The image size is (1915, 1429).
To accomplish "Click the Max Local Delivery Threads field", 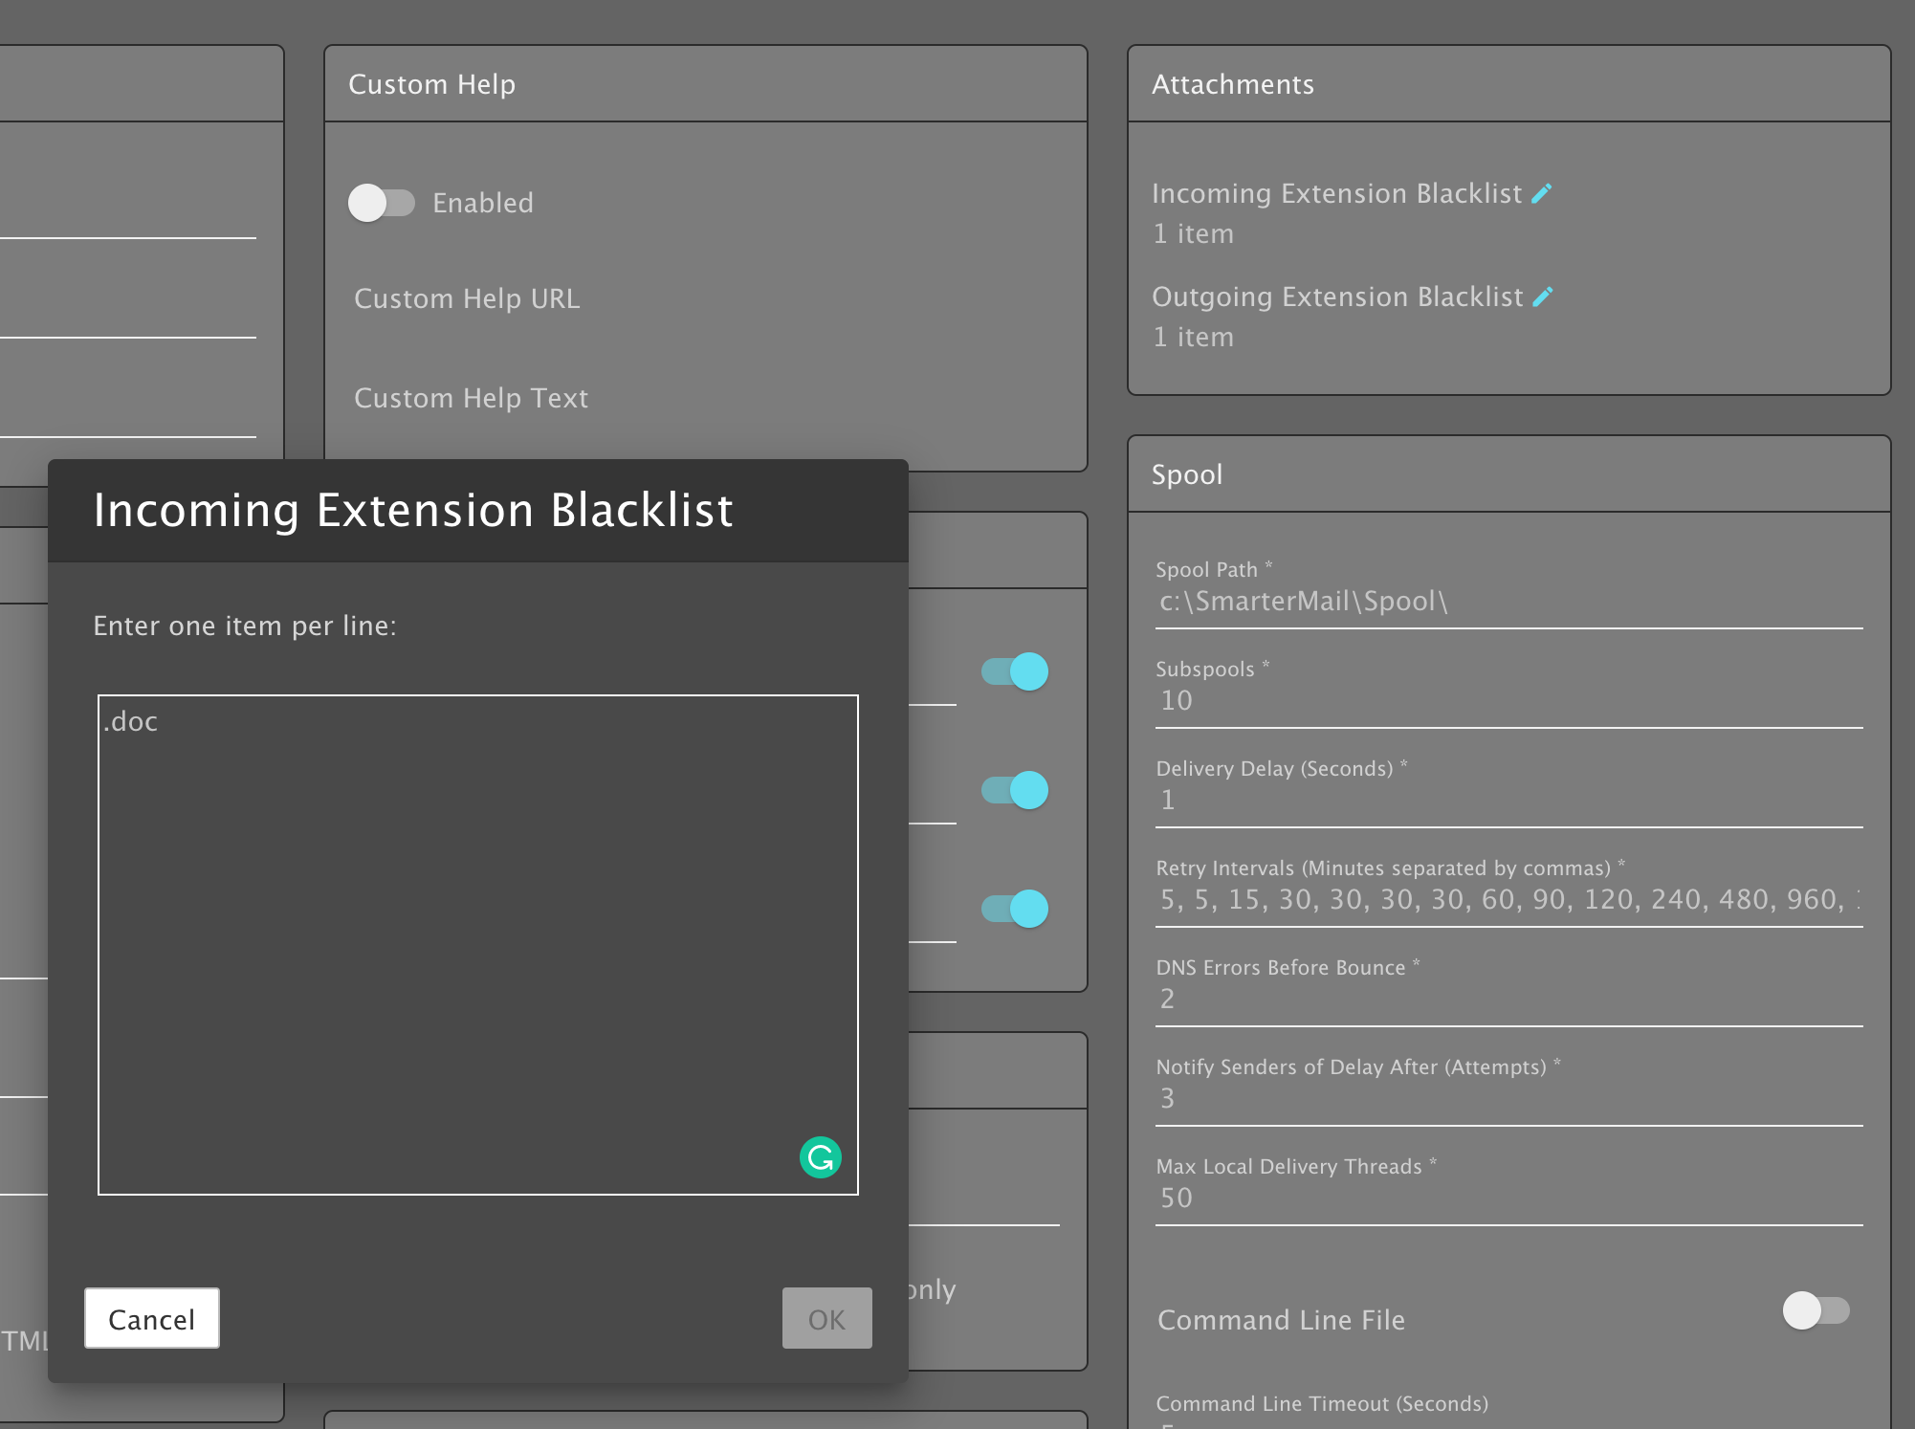I will tap(1508, 1198).
